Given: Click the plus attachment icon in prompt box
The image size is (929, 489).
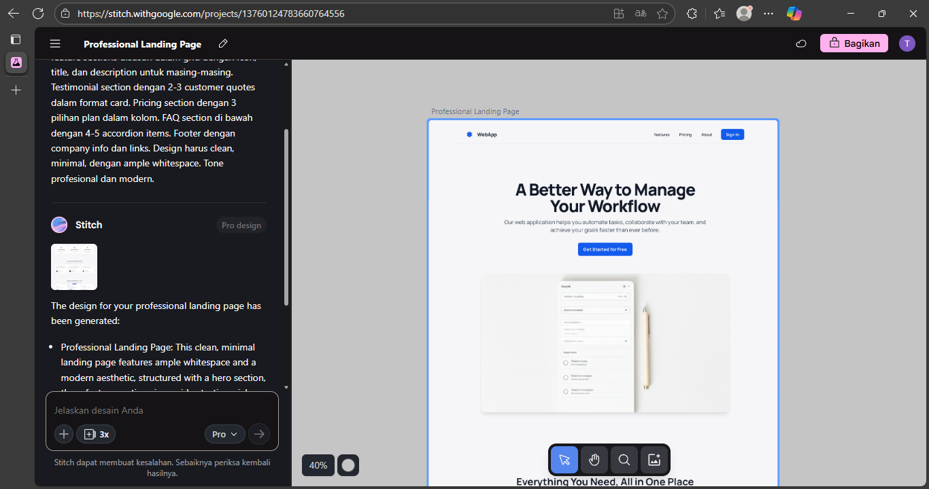Looking at the screenshot, I should [63, 434].
